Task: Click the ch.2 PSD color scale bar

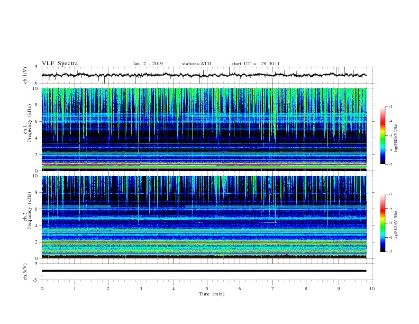Action: coord(383,223)
